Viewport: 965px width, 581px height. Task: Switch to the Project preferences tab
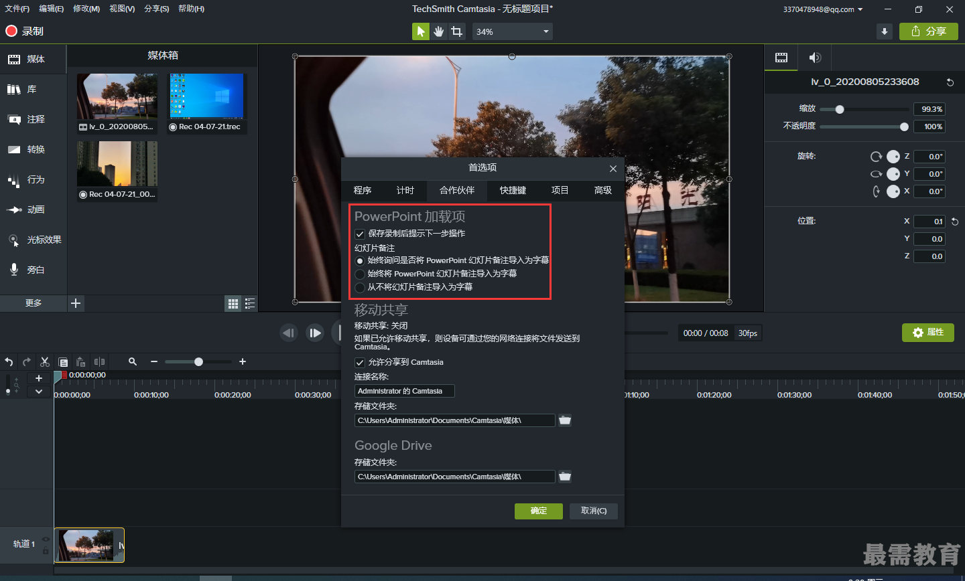tap(560, 190)
